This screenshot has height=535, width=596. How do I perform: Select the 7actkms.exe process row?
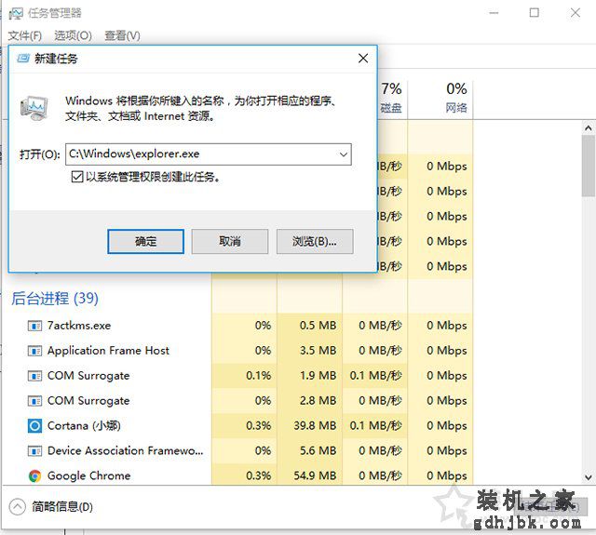237,326
